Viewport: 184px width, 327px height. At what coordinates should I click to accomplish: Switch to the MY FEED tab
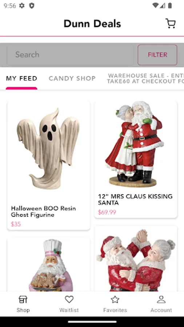tap(21, 78)
